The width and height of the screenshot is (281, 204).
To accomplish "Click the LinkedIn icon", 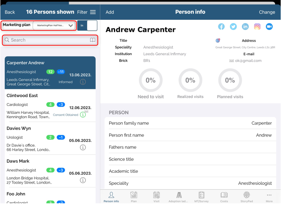I will (x=245, y=27).
